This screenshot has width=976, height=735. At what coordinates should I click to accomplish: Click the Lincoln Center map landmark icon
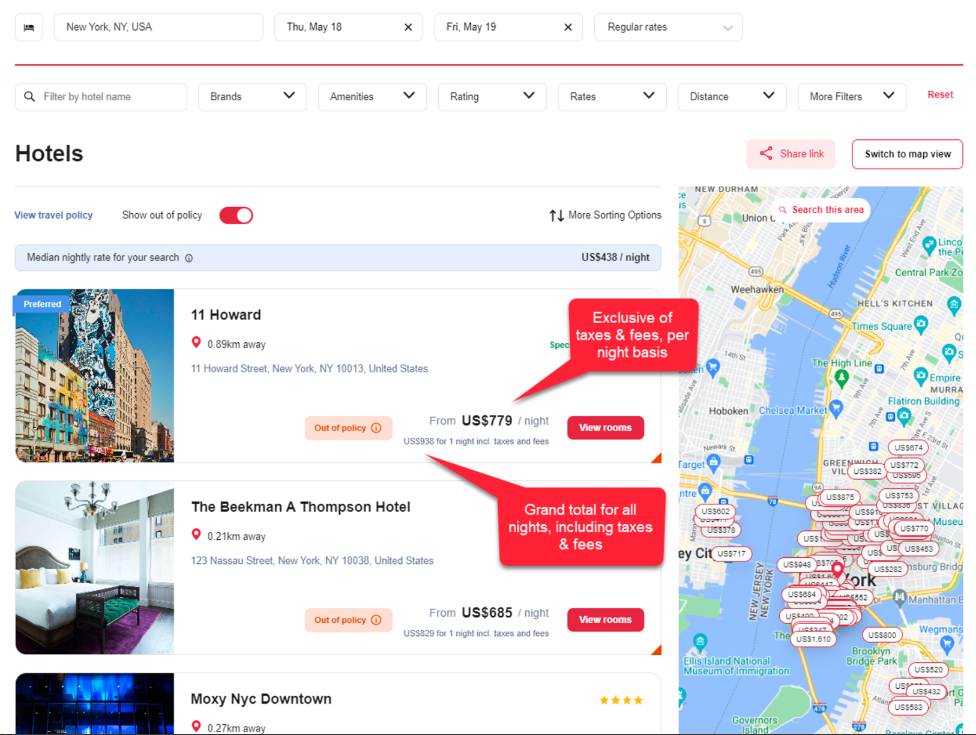pos(929,244)
